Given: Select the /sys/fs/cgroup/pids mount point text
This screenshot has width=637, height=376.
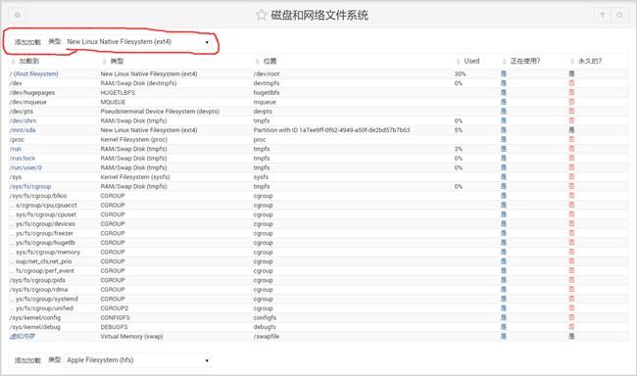Looking at the screenshot, I should tap(37, 280).
